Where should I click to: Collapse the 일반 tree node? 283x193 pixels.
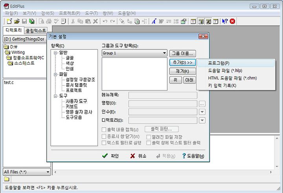[x=55, y=53]
